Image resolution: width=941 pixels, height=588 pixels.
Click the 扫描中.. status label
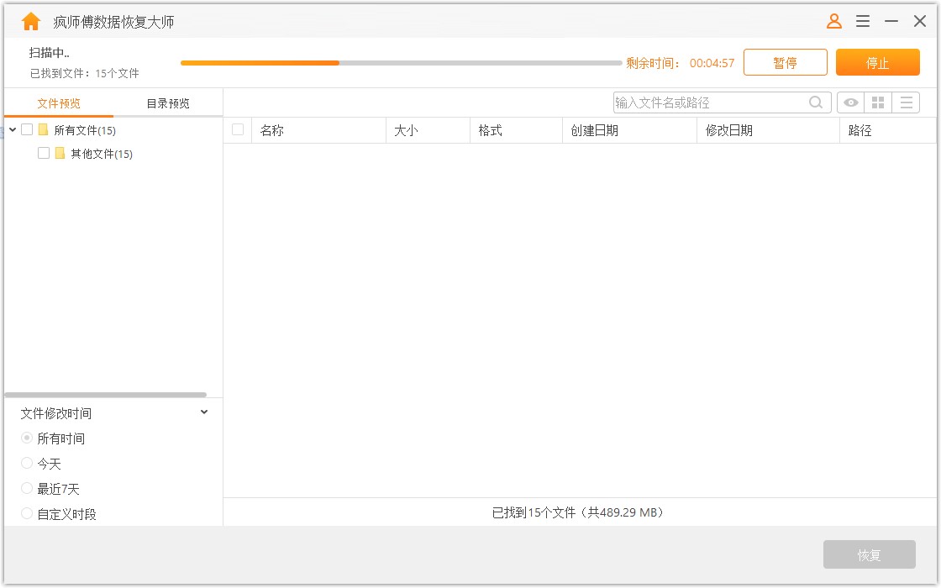(50, 53)
